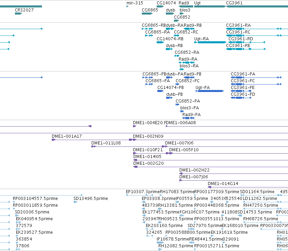This screenshot has height=251, width=288.
Task: Select the CG3961-PD protein label
Action: (x=243, y=94)
